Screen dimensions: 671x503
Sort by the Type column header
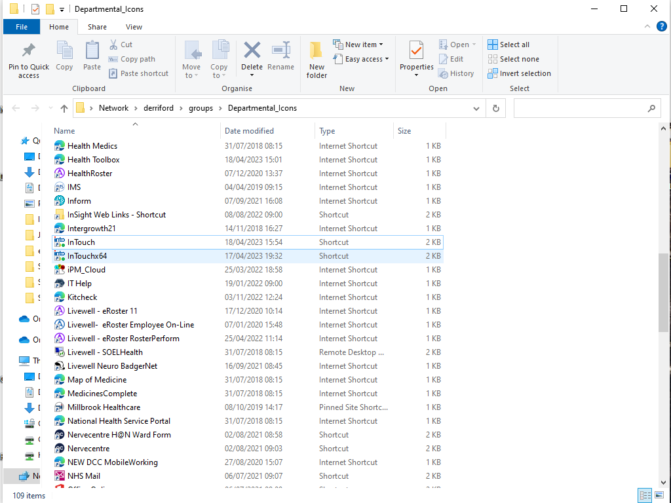(355, 131)
